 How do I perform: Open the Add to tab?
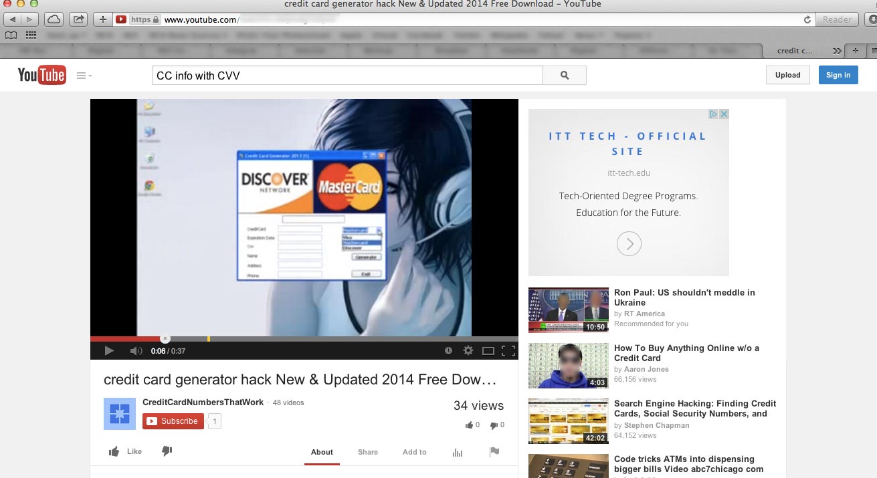click(x=414, y=452)
